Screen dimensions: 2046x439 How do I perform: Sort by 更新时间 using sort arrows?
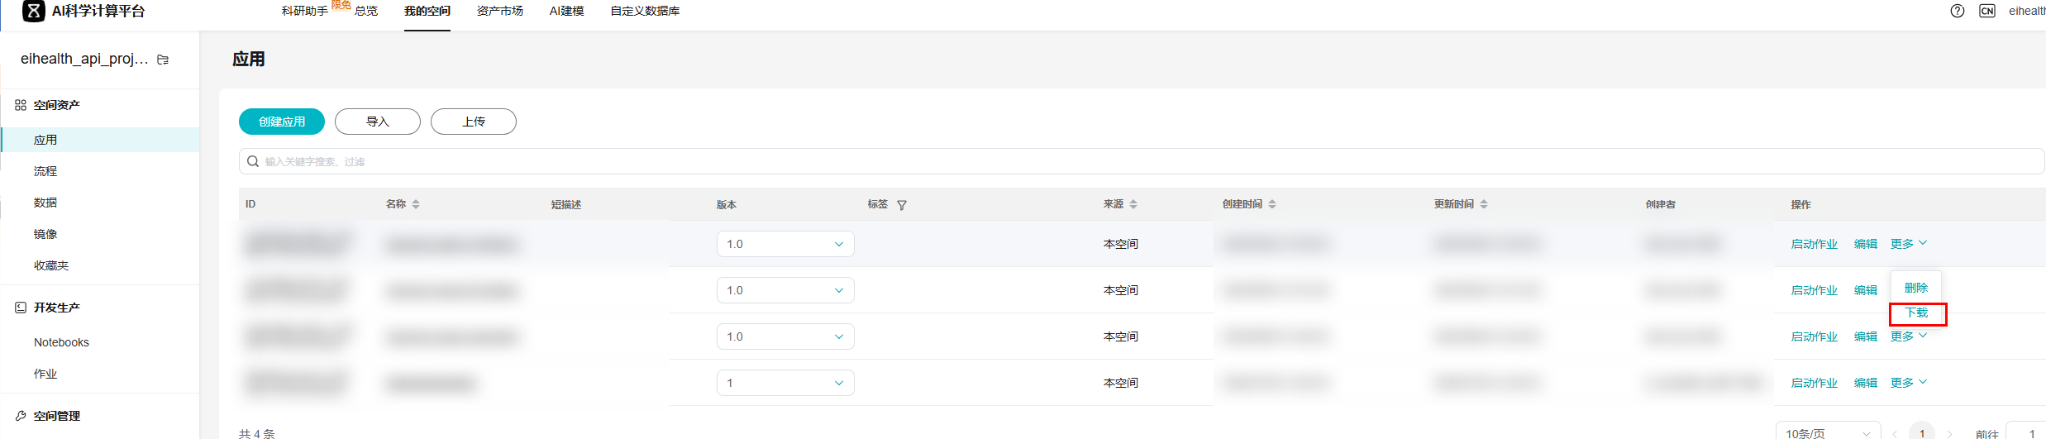(1484, 204)
